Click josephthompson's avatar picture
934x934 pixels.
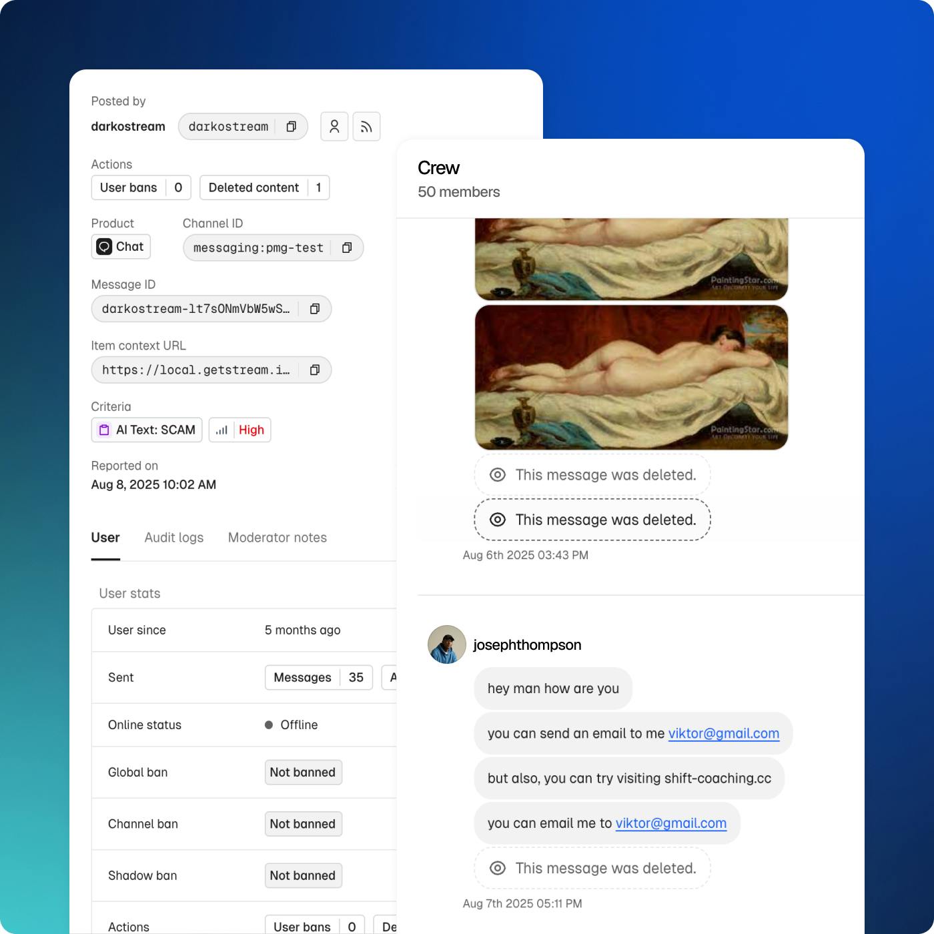coord(446,644)
